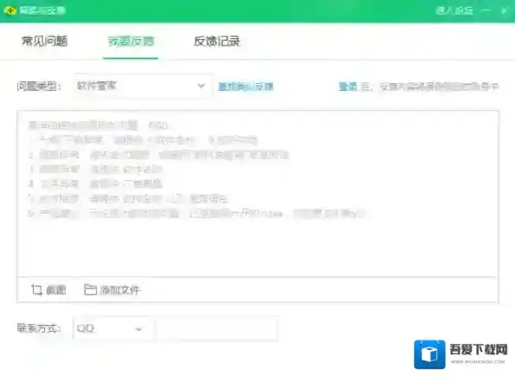Select the 我要反馈 tab
This screenshot has height=388, width=515.
click(130, 41)
